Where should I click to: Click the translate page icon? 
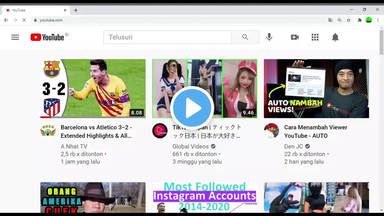point(330,20)
